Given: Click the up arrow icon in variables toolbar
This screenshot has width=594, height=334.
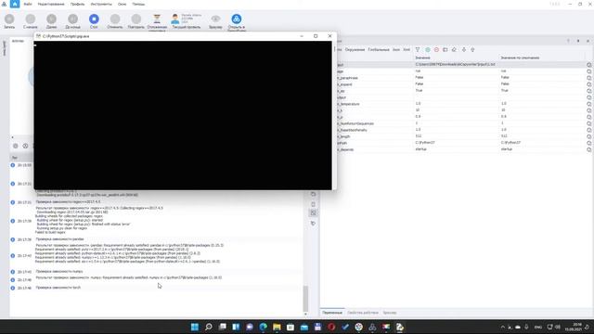Looking at the screenshot, I should pos(472,49).
